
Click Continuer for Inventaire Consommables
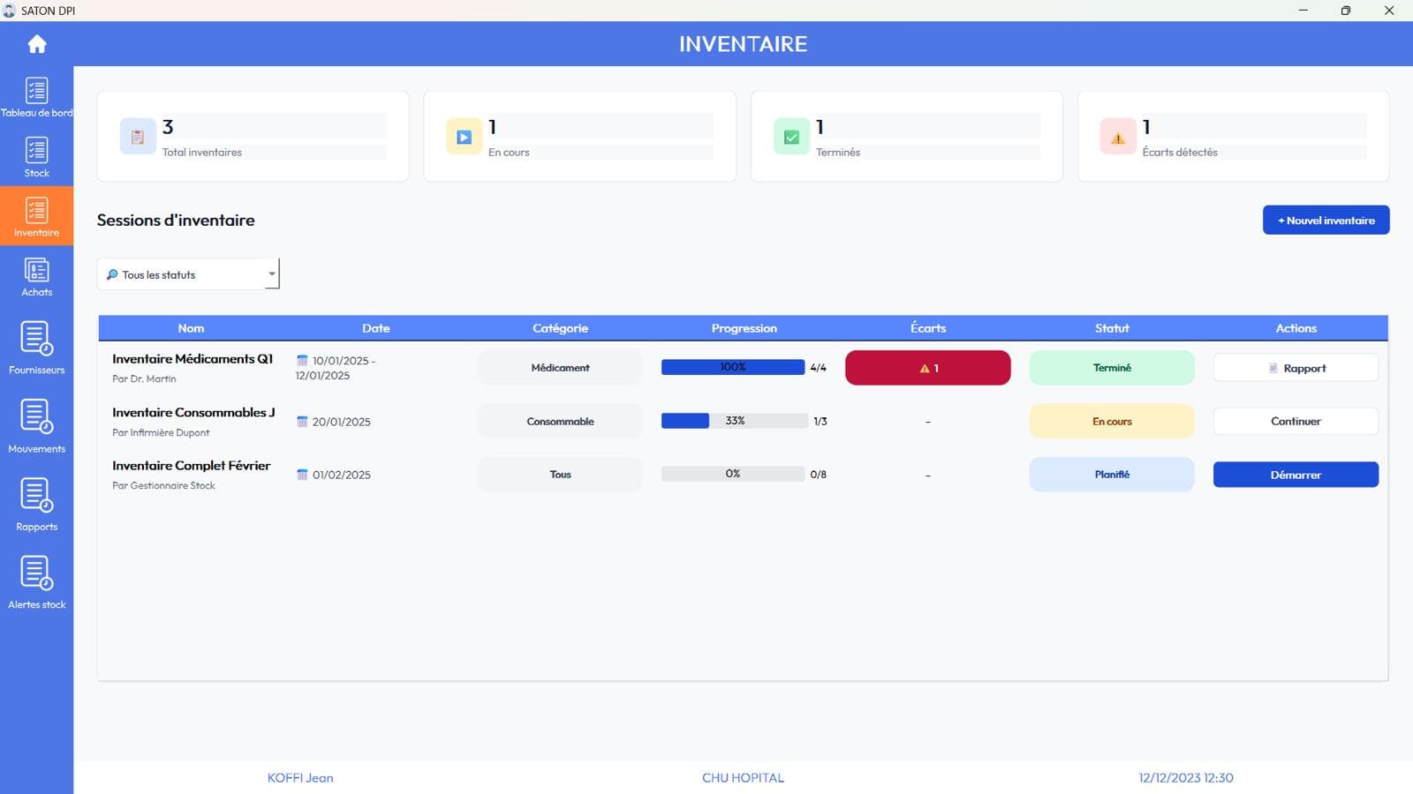tap(1296, 421)
